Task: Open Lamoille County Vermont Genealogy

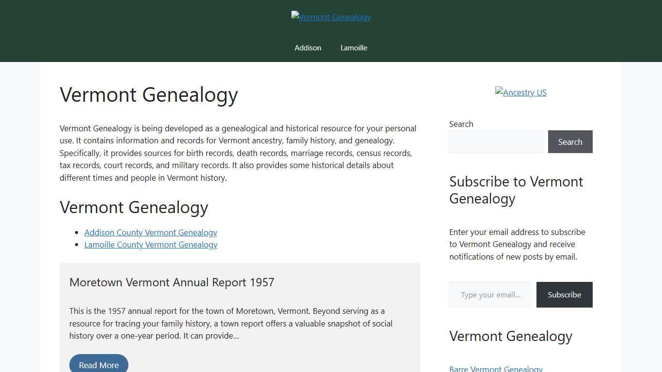Action: (151, 245)
